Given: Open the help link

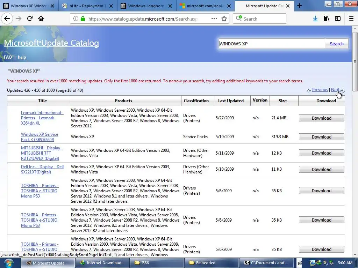Looking at the screenshot, I should 22,57.
